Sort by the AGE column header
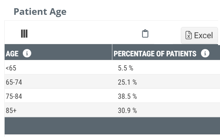Screen dimensions: 220x137 click(x=12, y=54)
